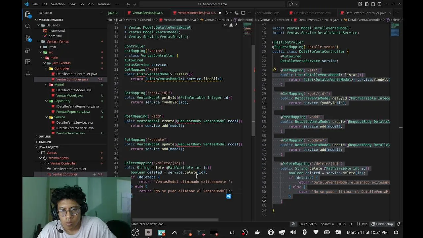Open notifications bell in status bar
423x238 pixels.
399,224
